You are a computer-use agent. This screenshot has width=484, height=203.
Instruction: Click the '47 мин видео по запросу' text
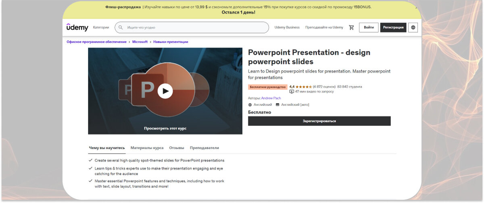point(315,91)
